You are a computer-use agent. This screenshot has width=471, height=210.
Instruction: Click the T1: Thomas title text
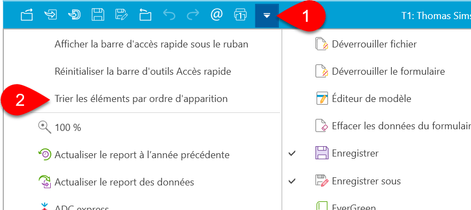click(436, 16)
